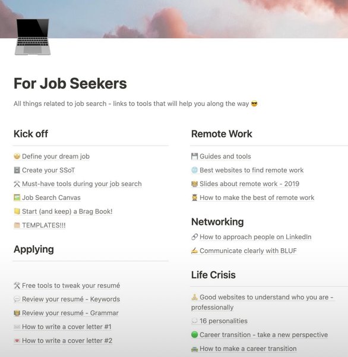This screenshot has height=357, width=348.
Task: Click the laptop page icon
Action: click(x=33, y=37)
